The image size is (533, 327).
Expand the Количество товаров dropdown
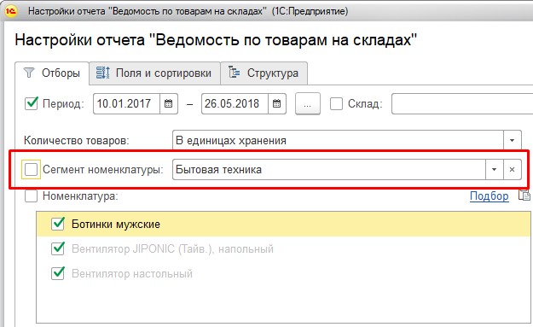point(512,140)
